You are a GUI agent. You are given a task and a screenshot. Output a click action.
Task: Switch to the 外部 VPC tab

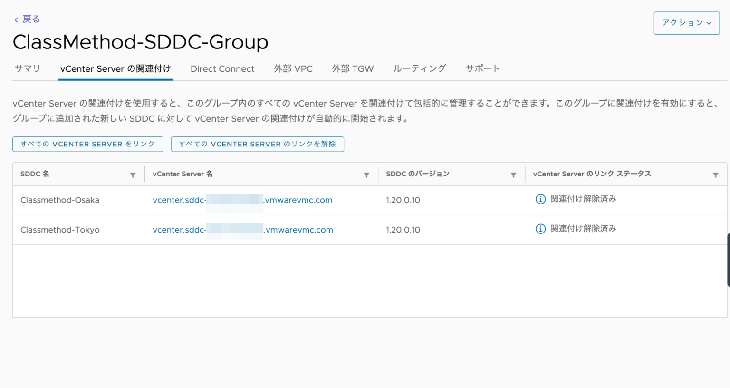click(294, 68)
